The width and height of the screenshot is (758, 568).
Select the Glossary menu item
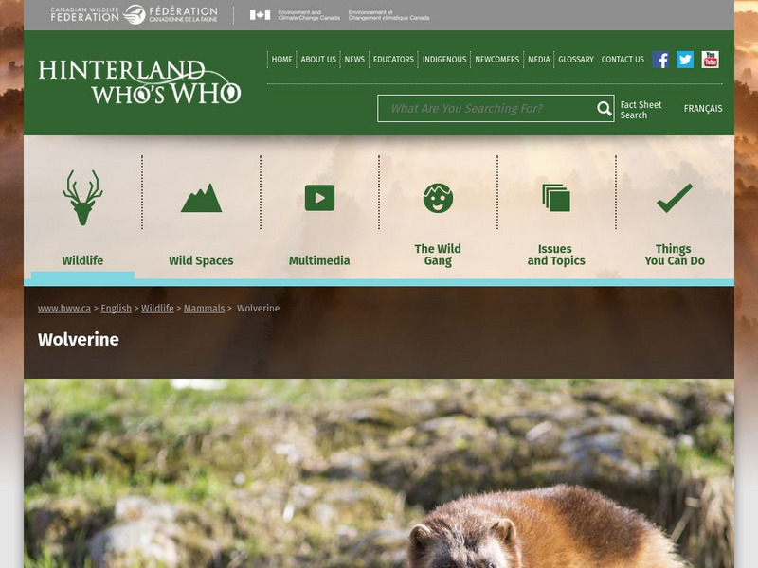574,59
